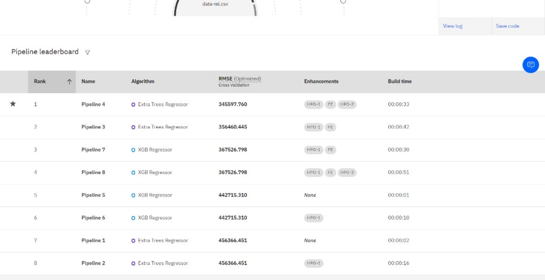Open the blue chat assistant button

tap(530, 65)
